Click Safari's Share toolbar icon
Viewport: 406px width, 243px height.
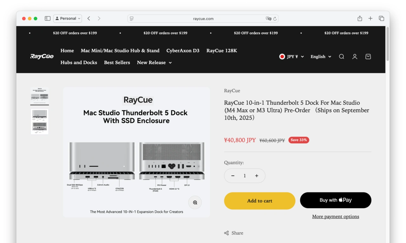coord(360,19)
